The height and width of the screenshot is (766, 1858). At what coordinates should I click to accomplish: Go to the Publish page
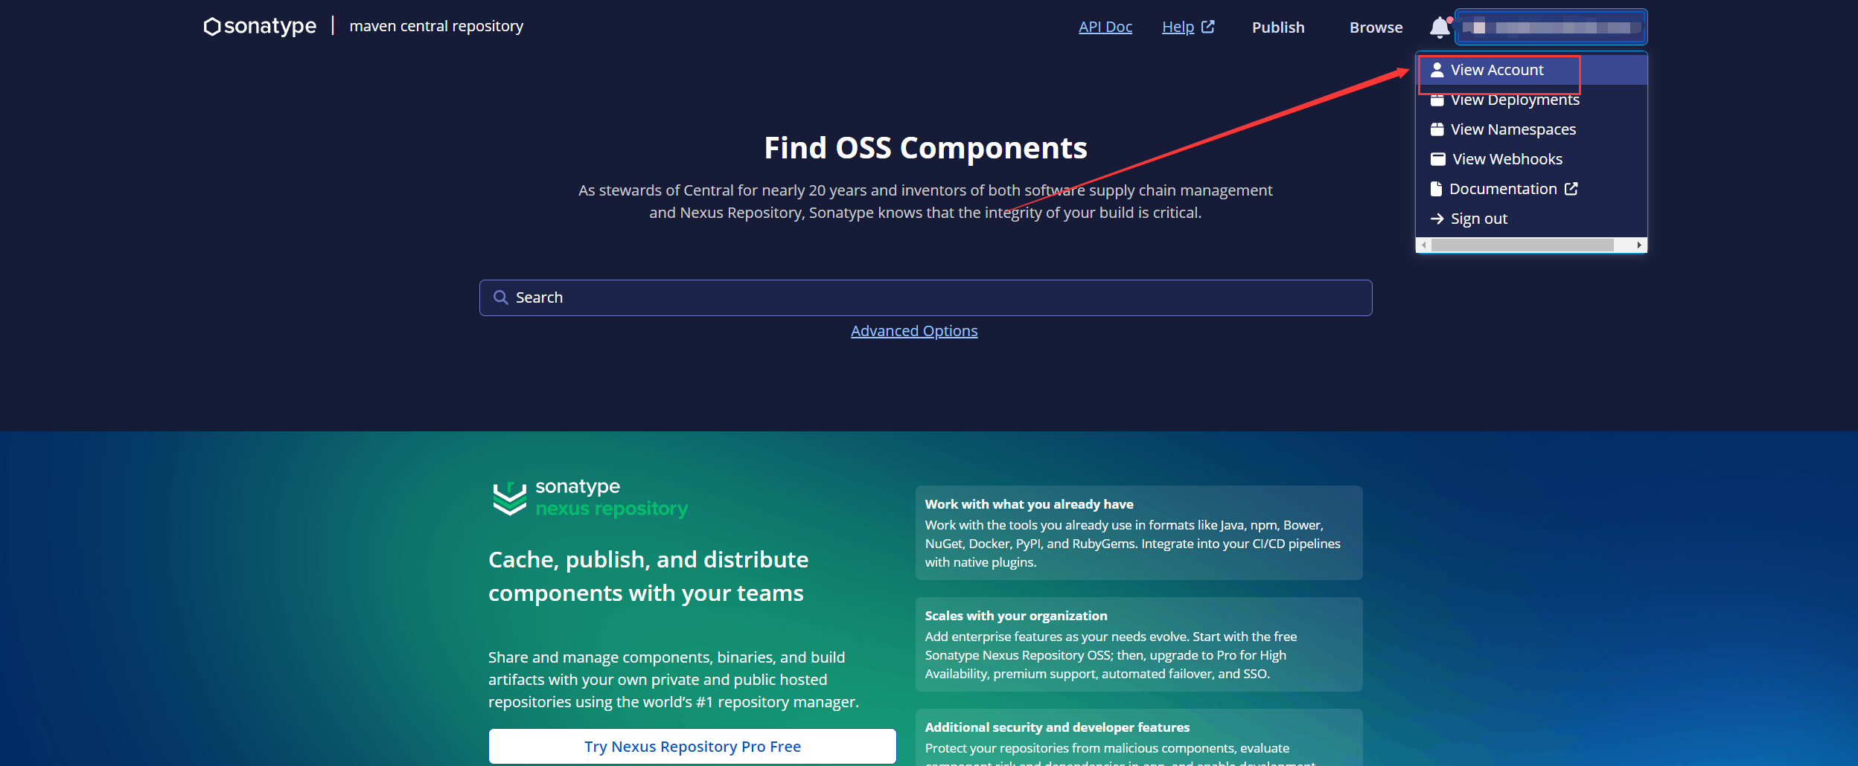click(1278, 28)
